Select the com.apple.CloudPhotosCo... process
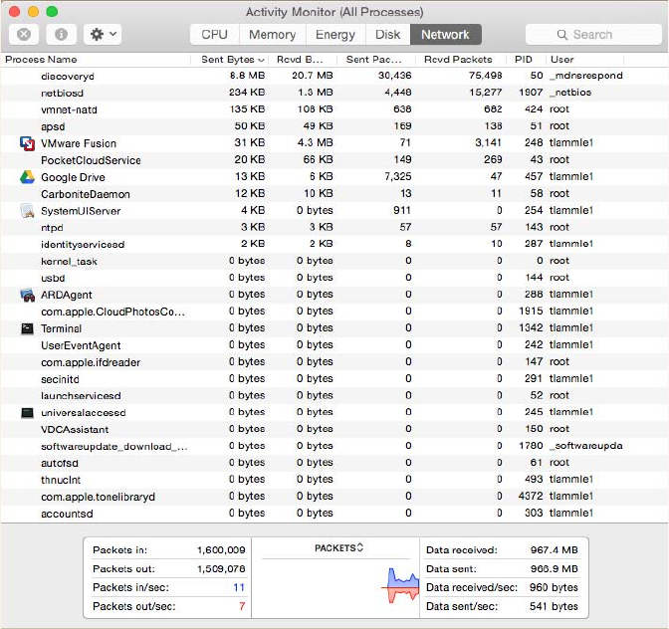This screenshot has height=629, width=669. pos(334,312)
